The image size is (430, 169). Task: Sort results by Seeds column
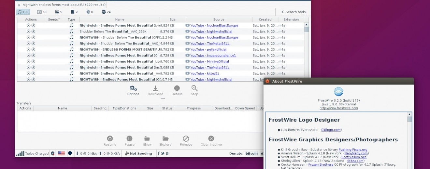[x=54, y=19]
